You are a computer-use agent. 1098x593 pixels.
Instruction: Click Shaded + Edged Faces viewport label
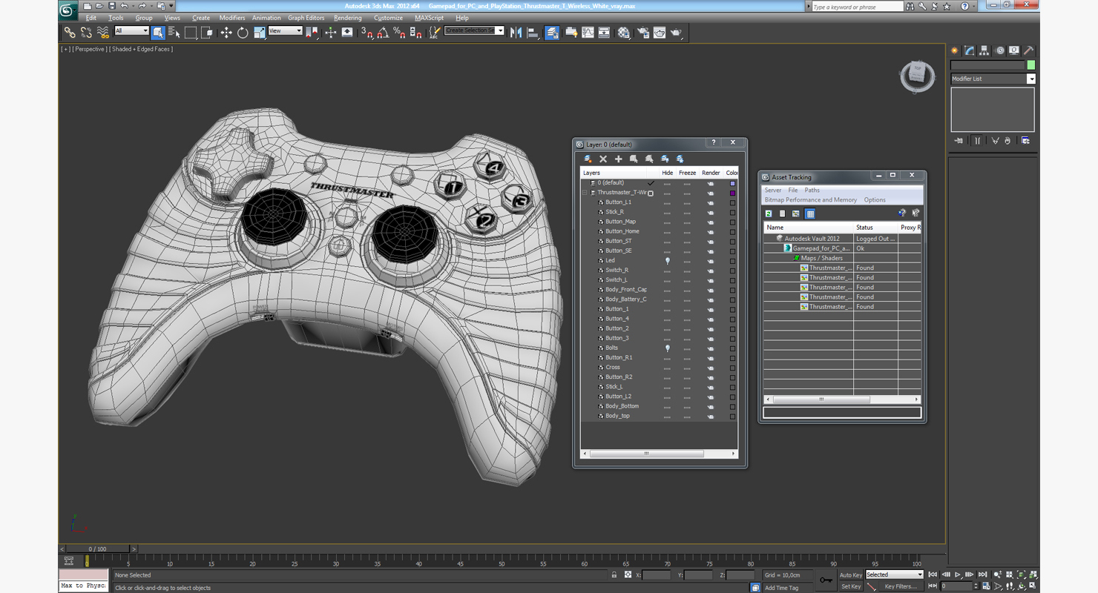click(x=141, y=49)
